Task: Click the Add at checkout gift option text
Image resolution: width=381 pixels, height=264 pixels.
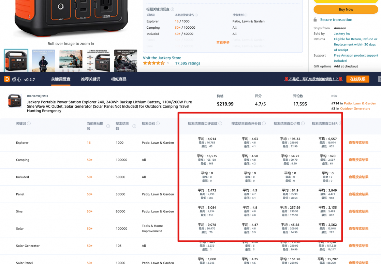Action: pos(346,66)
